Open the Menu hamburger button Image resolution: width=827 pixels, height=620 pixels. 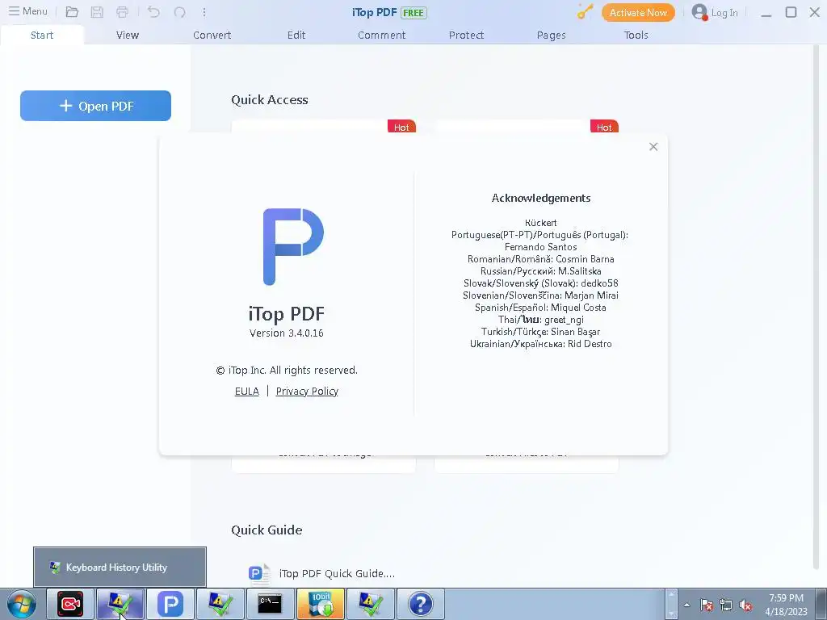[28, 11]
